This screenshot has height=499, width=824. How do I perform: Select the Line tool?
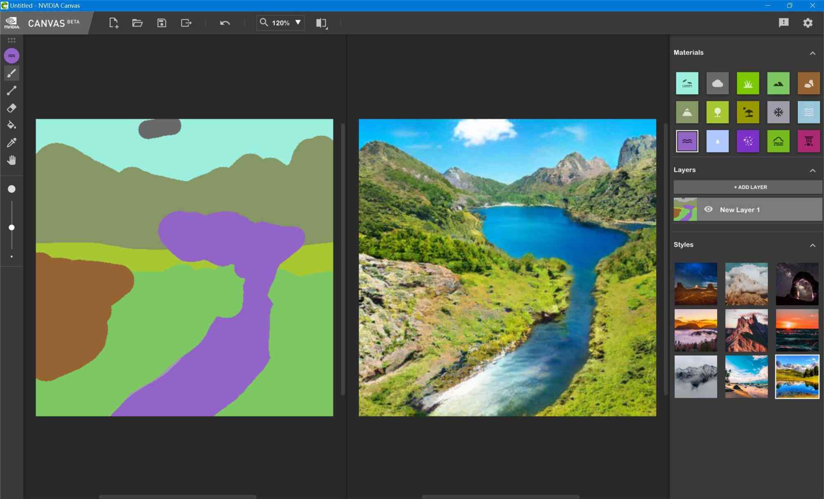pos(12,91)
